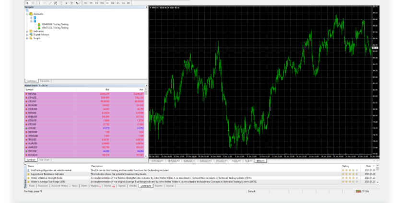Click the Expert Advisors icon in Navigator
The height and width of the screenshot is (203, 401).
coord(31,34)
